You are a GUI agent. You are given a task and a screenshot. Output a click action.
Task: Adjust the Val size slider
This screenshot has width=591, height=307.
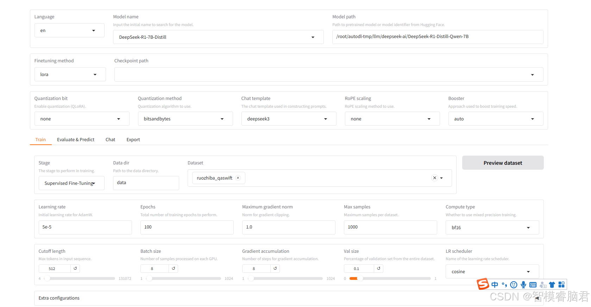coord(390,278)
